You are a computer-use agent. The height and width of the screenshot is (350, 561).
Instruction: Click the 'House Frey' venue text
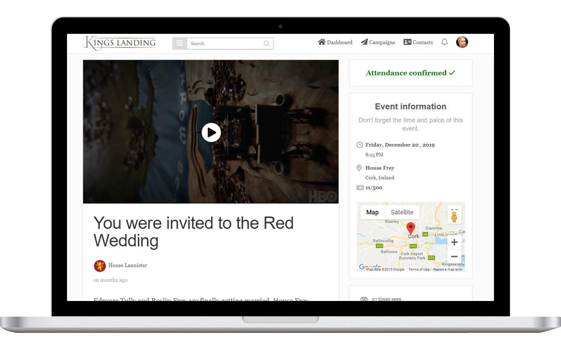point(380,168)
